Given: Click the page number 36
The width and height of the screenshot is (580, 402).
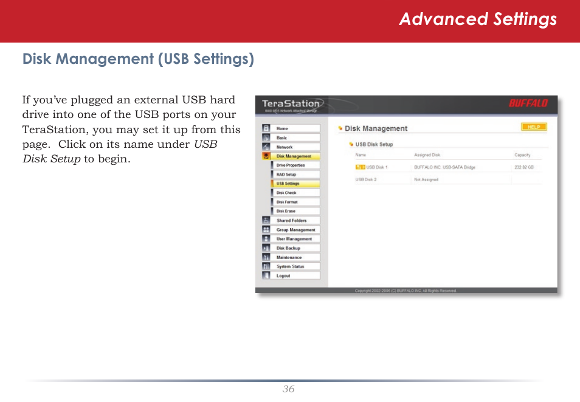Looking at the screenshot, I should 289,389.
